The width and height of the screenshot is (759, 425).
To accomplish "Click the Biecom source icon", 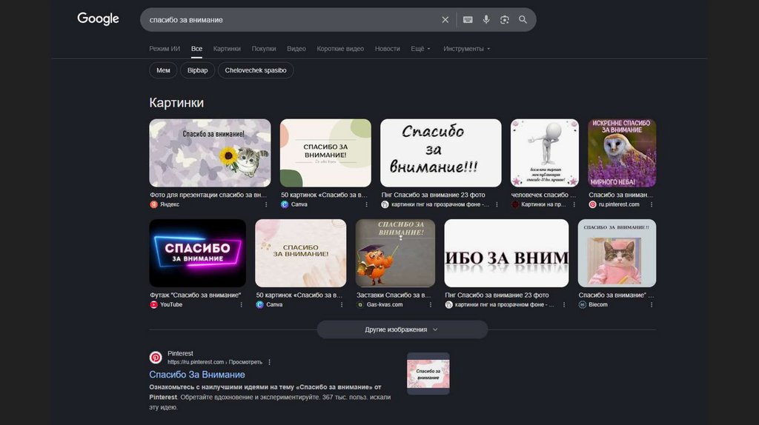I will click(x=583, y=304).
